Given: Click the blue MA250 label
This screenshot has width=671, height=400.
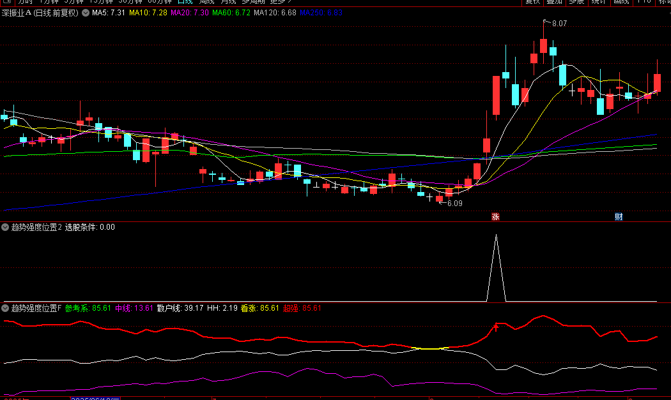Looking at the screenshot, I should point(321,13).
